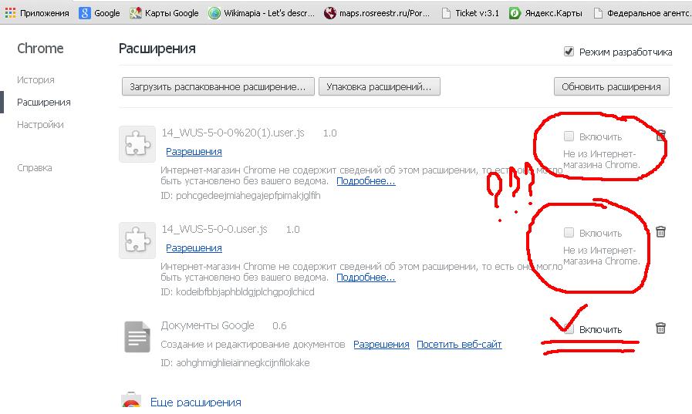Open the Карты Google bookmark
The image size is (692, 414).
tap(164, 13)
